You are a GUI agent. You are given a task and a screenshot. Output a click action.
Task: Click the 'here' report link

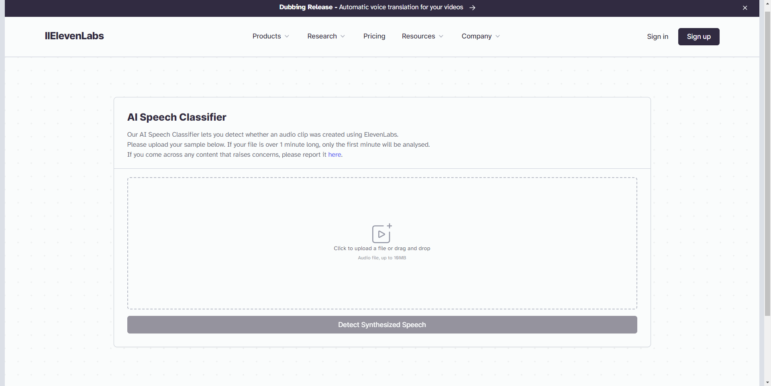[x=335, y=155]
